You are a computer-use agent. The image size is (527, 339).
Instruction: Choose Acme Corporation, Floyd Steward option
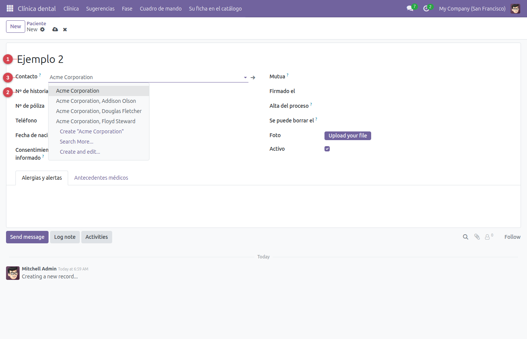[x=99, y=121]
